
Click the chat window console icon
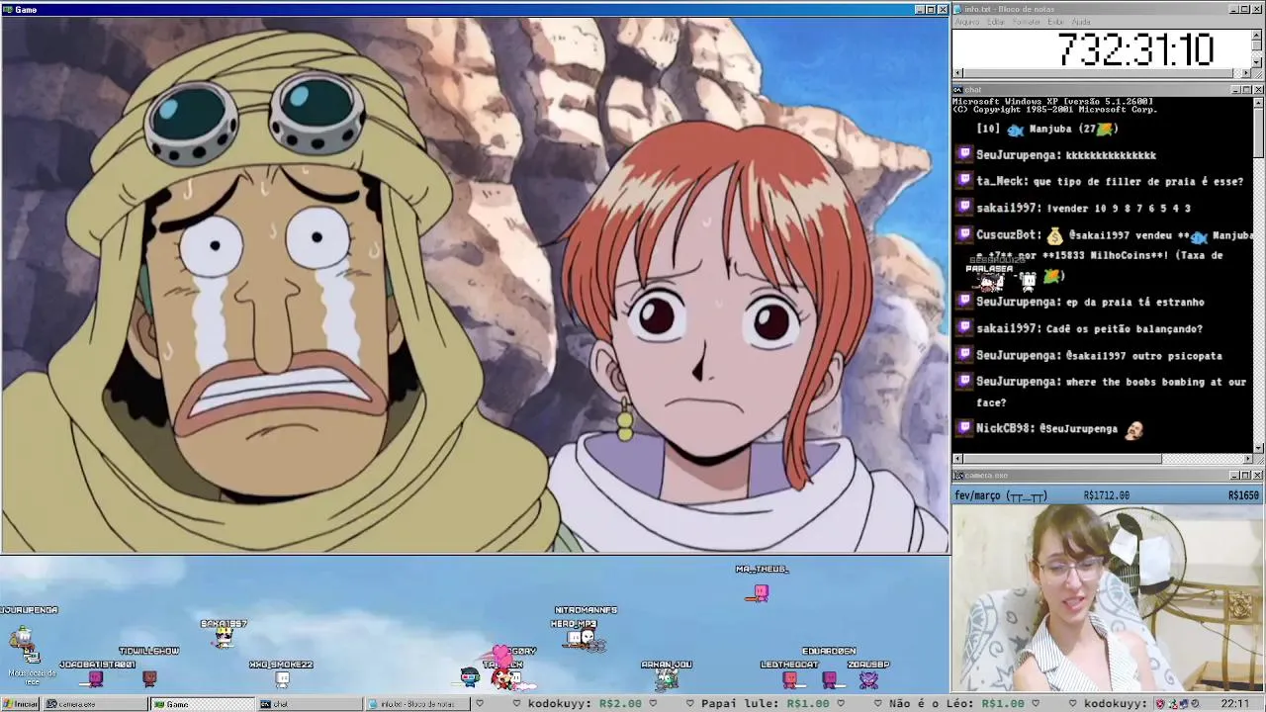(958, 90)
